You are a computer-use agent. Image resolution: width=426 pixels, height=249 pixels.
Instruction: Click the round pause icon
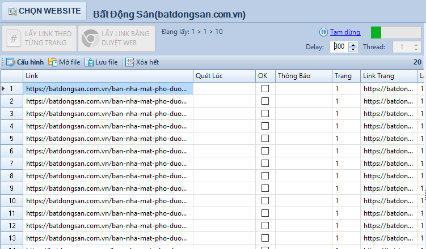click(x=323, y=32)
